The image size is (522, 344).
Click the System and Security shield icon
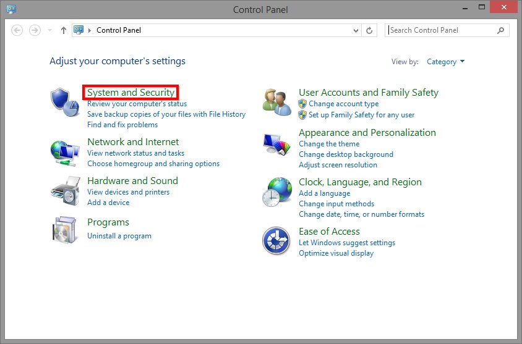65,103
